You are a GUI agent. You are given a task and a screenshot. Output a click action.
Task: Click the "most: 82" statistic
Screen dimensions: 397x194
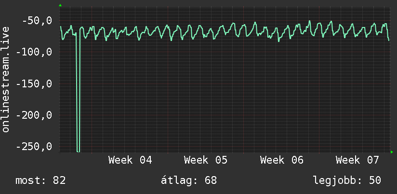[40, 180]
